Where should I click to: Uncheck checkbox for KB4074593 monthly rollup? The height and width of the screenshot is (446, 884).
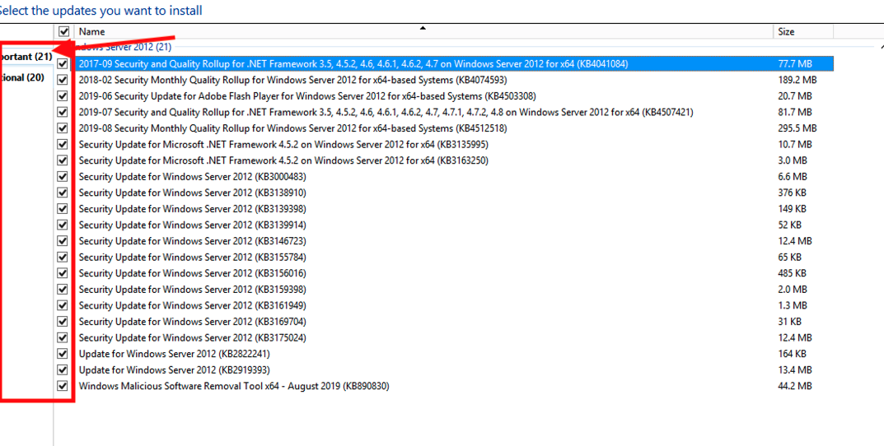click(x=63, y=80)
